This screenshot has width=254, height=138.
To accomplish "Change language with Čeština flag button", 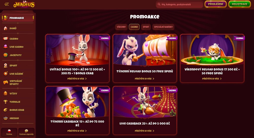I will 9,132.
